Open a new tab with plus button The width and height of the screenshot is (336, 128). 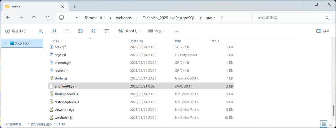click(x=74, y=7)
